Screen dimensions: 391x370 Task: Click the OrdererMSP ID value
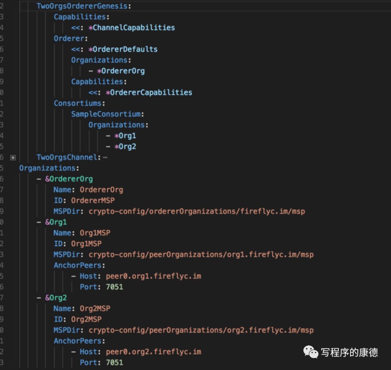93,200
